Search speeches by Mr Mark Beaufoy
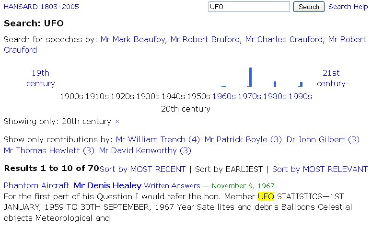Viewport: 372px width, 228px height. coord(133,39)
